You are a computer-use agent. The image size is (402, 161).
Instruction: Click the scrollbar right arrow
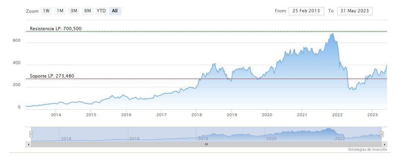click(x=384, y=144)
